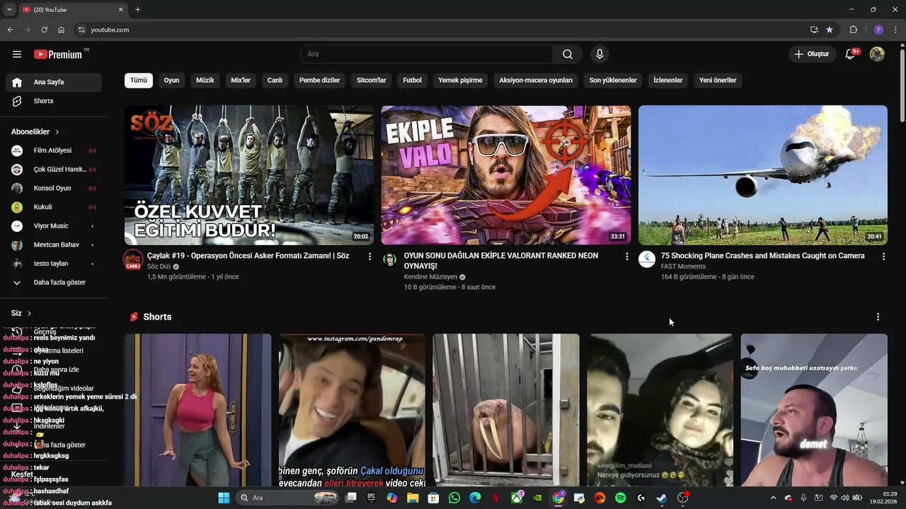Select the Oyun filter chip

[172, 80]
